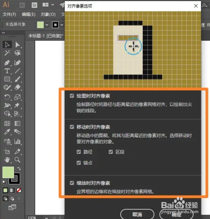The height and width of the screenshot is (219, 210).
Task: Switch to the 未标题-1 [已恢复] document tab
Action: point(46,36)
